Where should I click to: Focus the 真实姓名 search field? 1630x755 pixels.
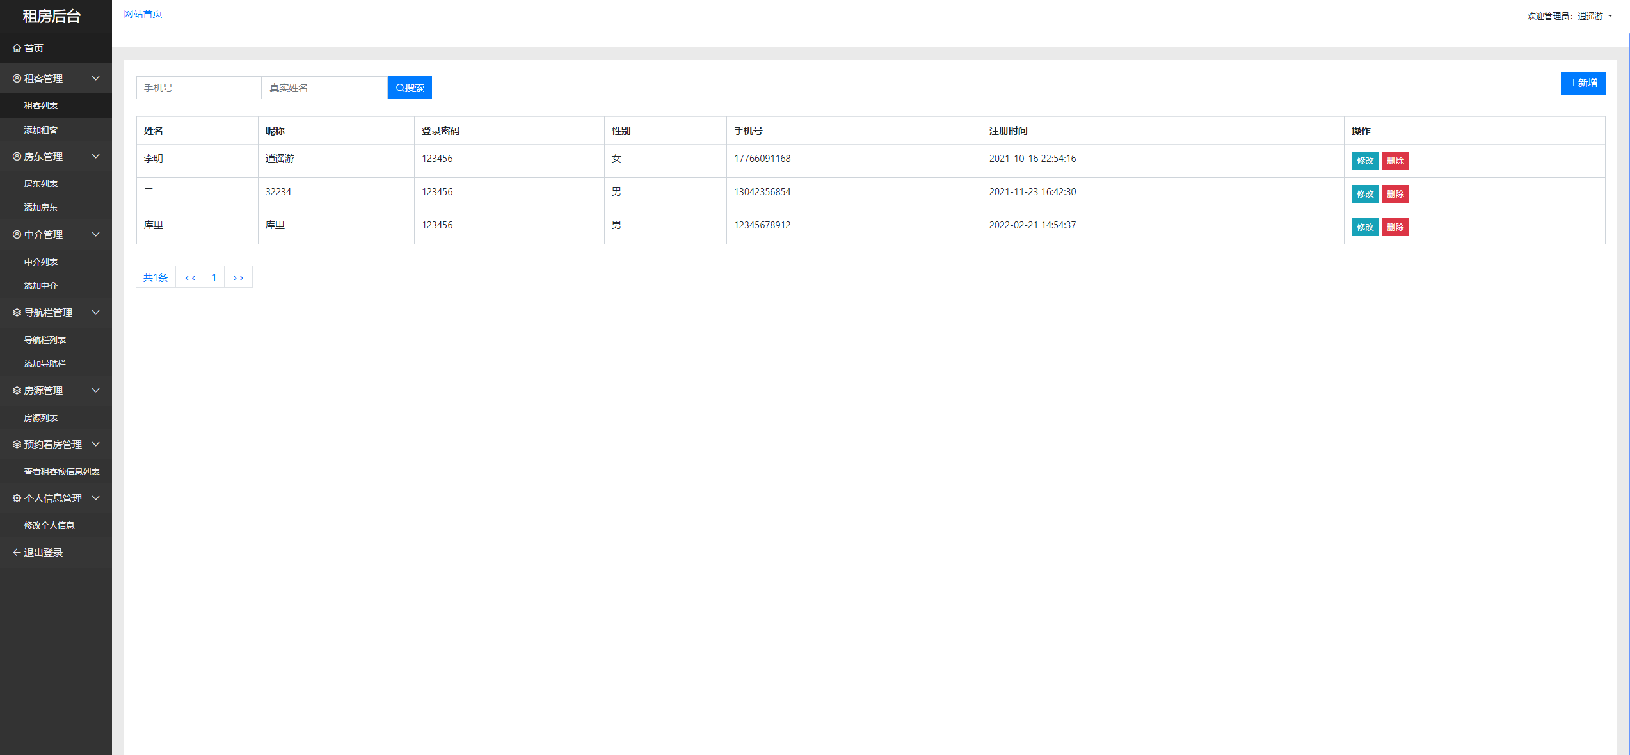[324, 88]
